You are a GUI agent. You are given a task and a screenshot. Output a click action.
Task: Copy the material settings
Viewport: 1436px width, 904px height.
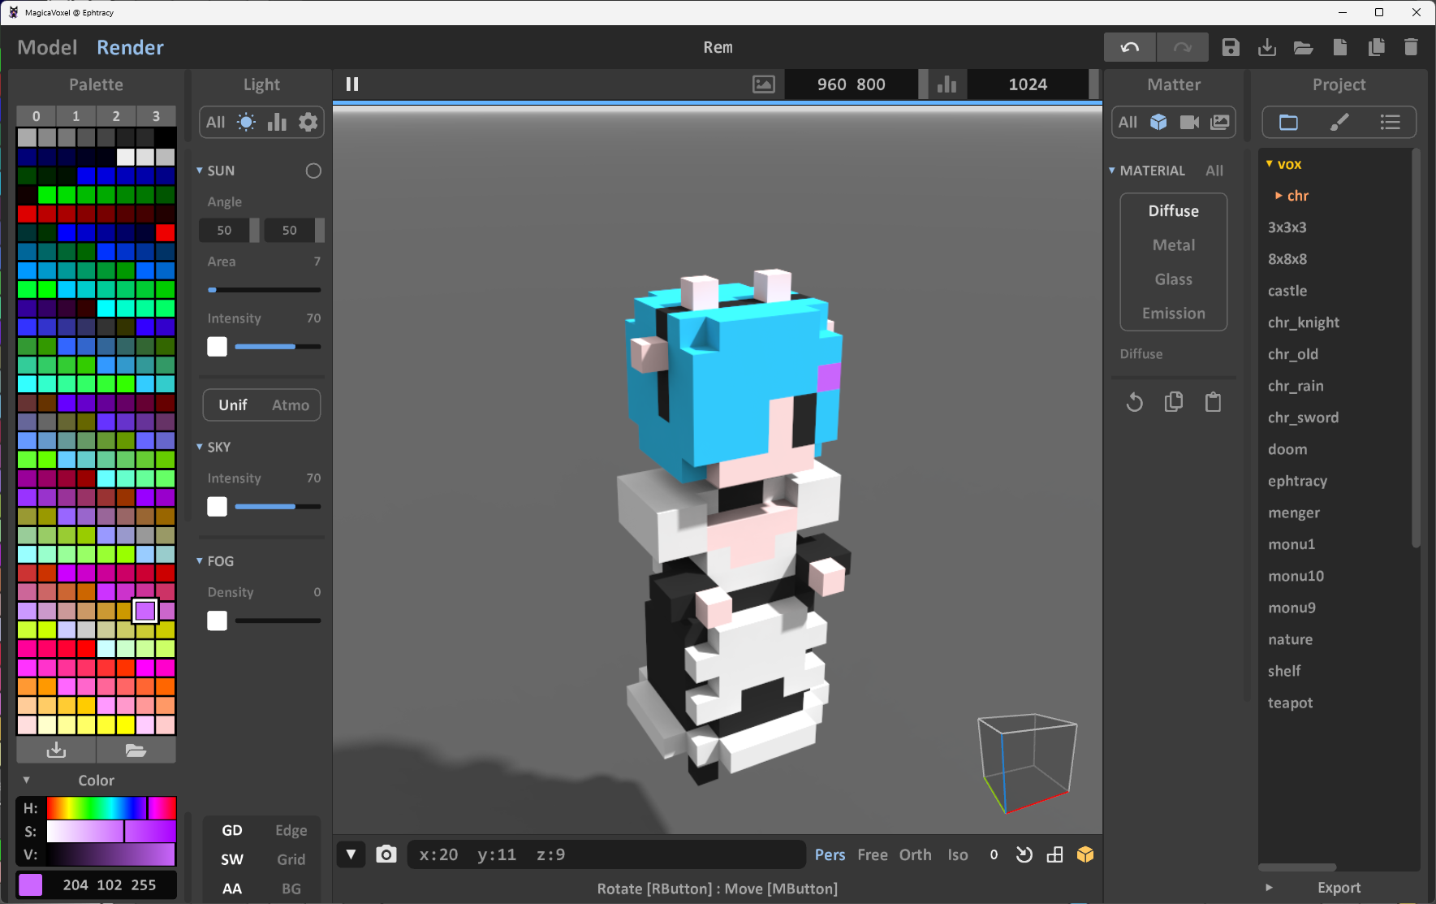1173,402
